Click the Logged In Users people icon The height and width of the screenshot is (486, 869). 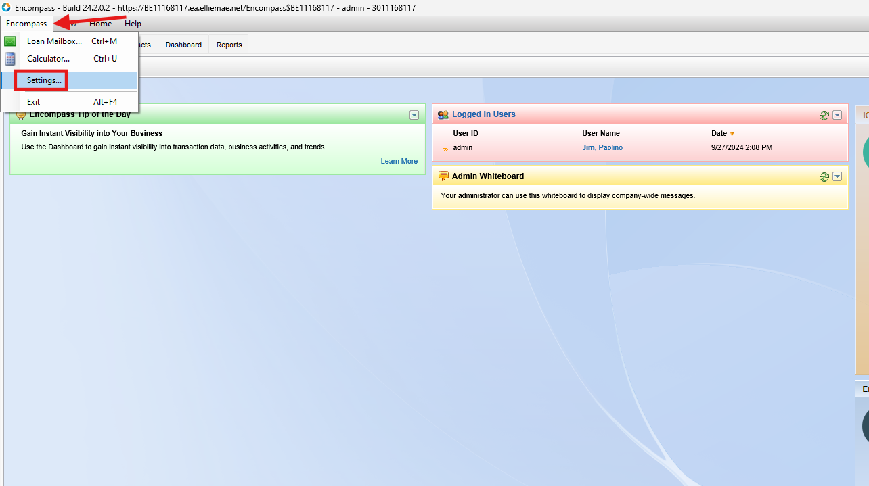coord(443,115)
